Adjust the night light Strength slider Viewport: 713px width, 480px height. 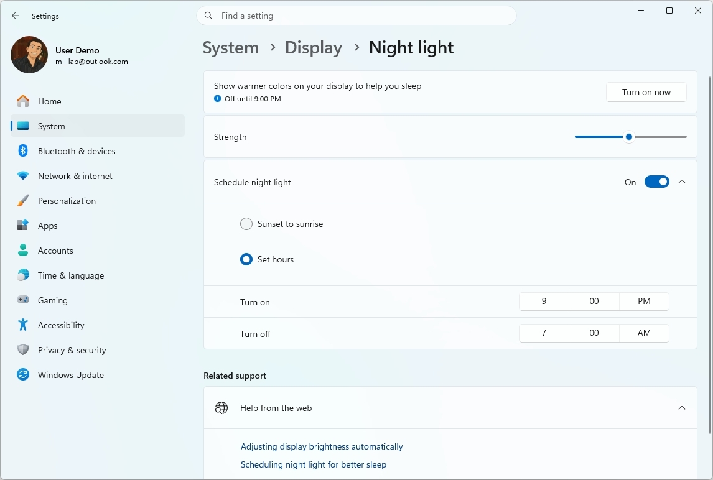[x=628, y=136]
